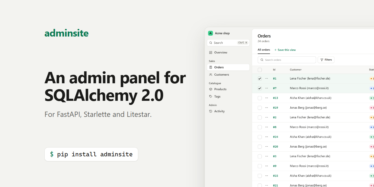Click the Ctrl K shortcut badge
The width and height of the screenshot is (374, 187).
(x=243, y=43)
